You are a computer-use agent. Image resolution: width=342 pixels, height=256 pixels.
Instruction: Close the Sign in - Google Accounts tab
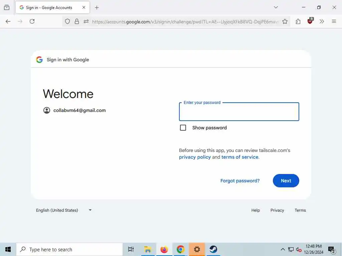point(84,7)
